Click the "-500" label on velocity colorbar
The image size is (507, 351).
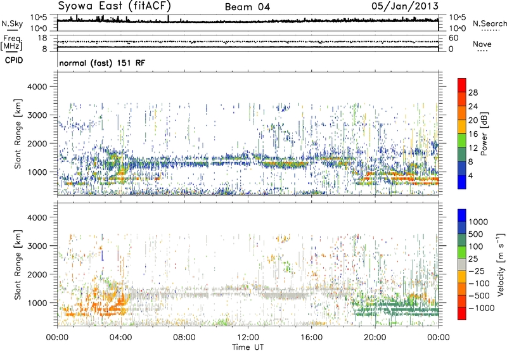(479, 295)
